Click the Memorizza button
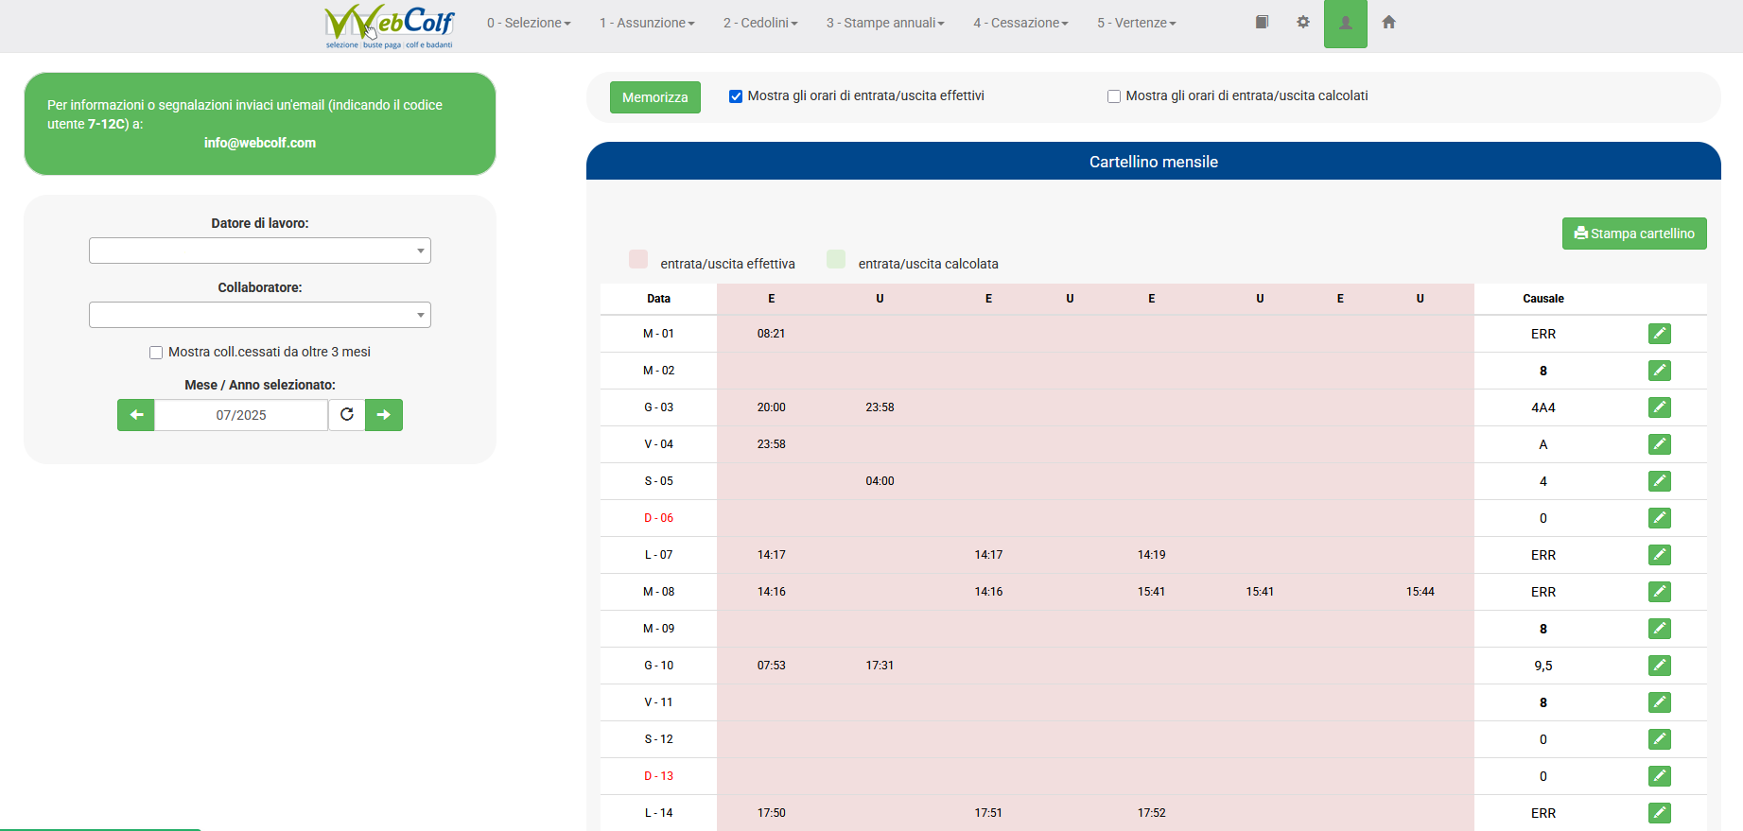This screenshot has width=1743, height=831. pos(654,97)
